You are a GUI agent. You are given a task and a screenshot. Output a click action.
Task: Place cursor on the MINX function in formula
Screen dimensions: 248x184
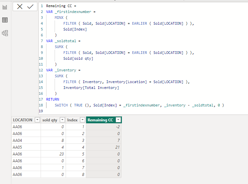point(59,18)
